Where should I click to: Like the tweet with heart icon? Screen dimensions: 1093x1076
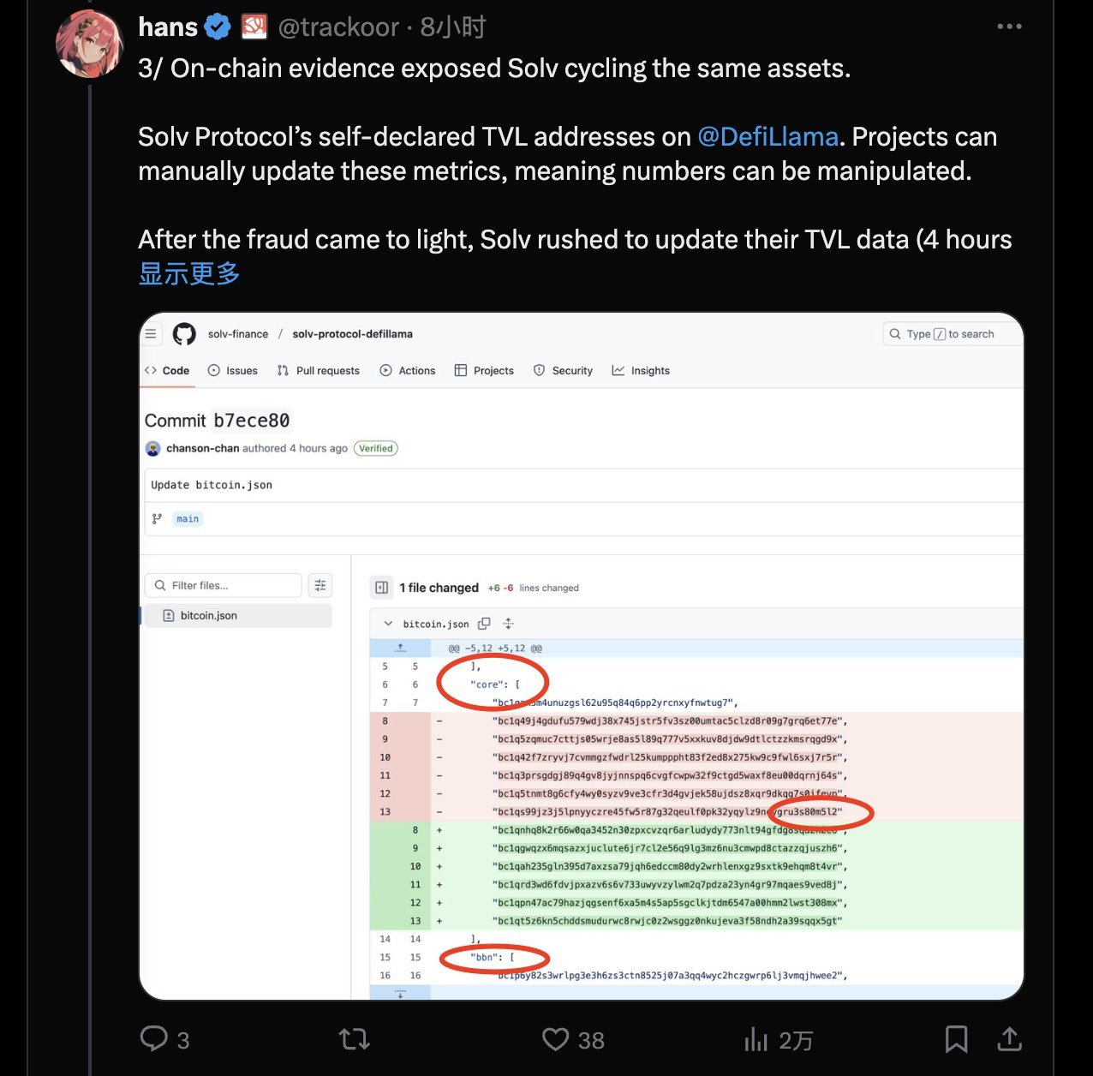[556, 1039]
